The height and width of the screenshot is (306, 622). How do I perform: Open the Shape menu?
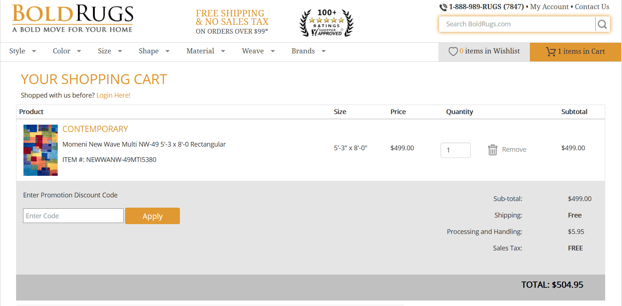tap(154, 51)
